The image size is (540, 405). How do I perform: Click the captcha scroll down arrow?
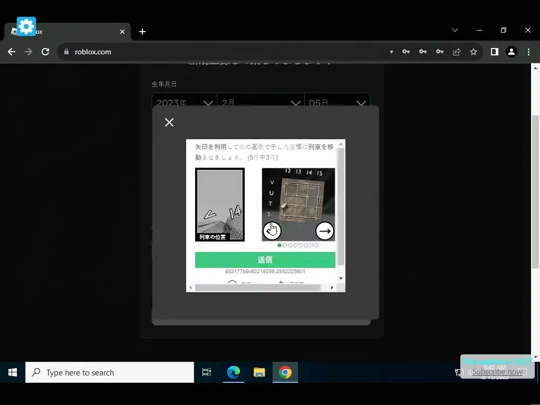[x=341, y=278]
